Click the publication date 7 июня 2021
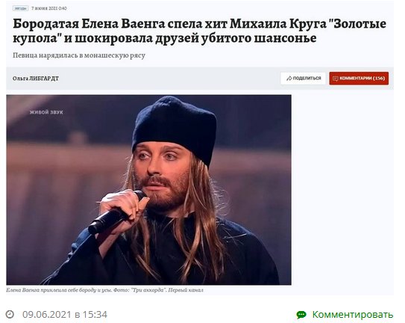Screen dimensions: 405x323 click(x=49, y=8)
